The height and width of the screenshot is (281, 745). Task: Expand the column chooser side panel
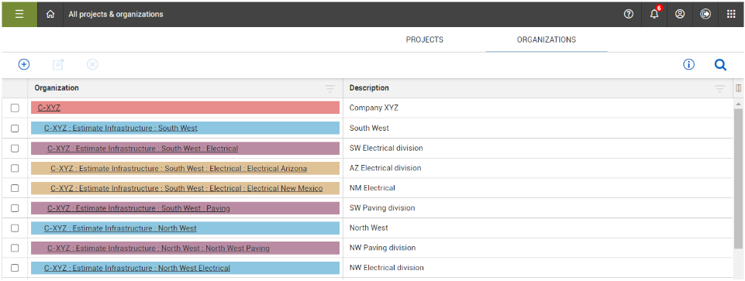click(x=739, y=87)
